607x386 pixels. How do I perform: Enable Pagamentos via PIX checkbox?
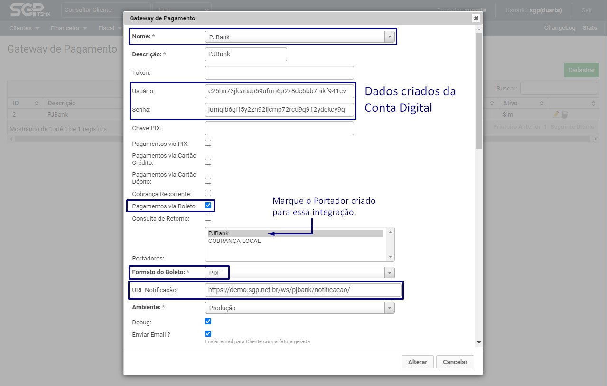pos(208,143)
